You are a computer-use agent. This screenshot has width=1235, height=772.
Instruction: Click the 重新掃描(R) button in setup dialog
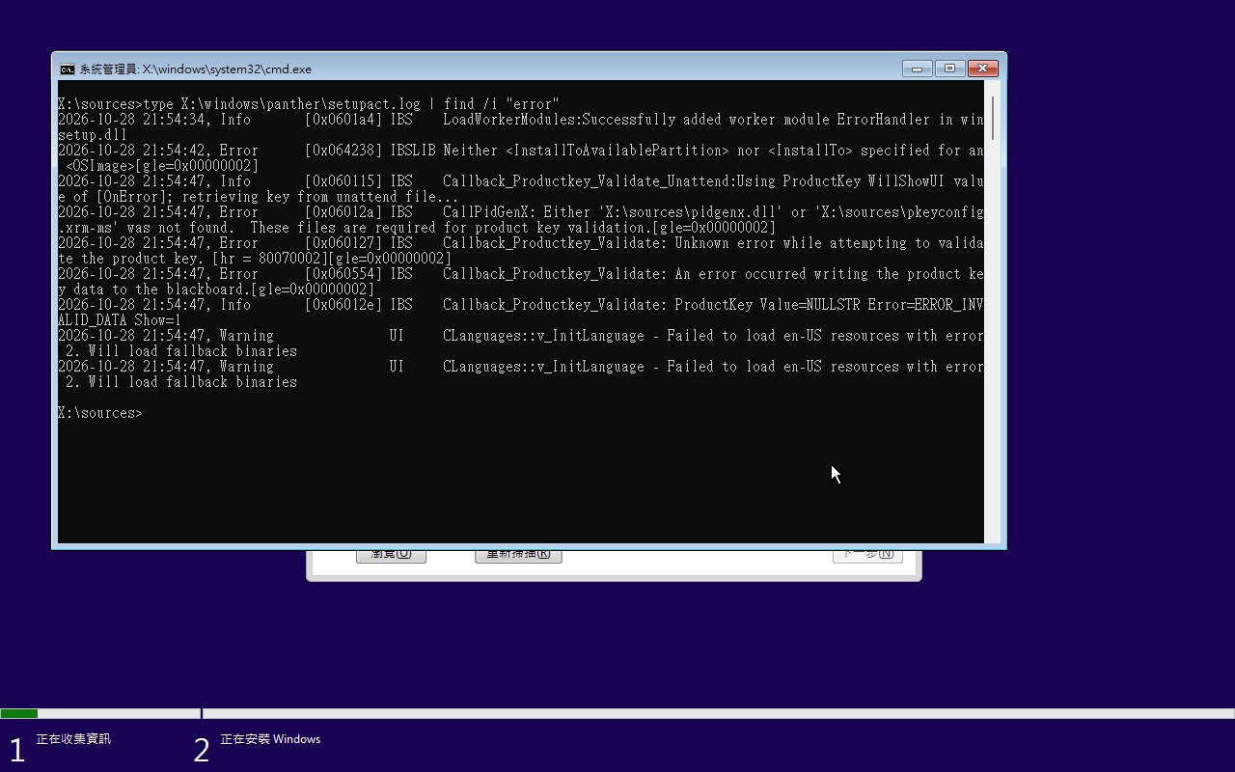[518, 555]
